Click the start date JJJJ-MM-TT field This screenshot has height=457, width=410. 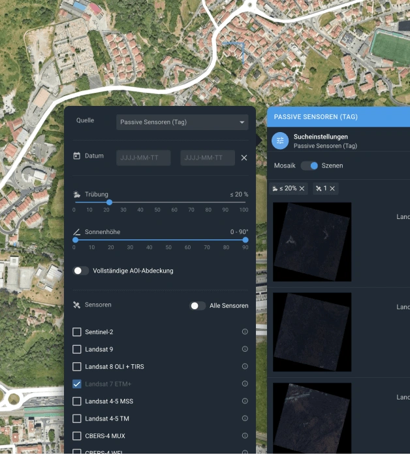[143, 158]
